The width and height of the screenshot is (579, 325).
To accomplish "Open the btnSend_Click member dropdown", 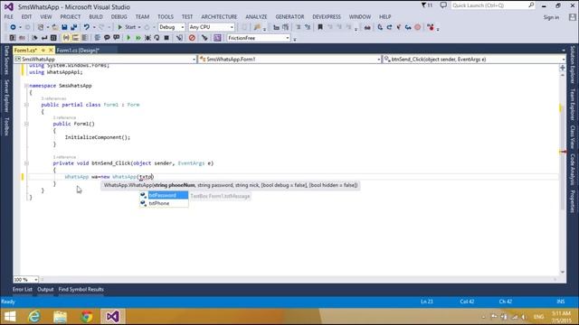I will coord(474,59).
